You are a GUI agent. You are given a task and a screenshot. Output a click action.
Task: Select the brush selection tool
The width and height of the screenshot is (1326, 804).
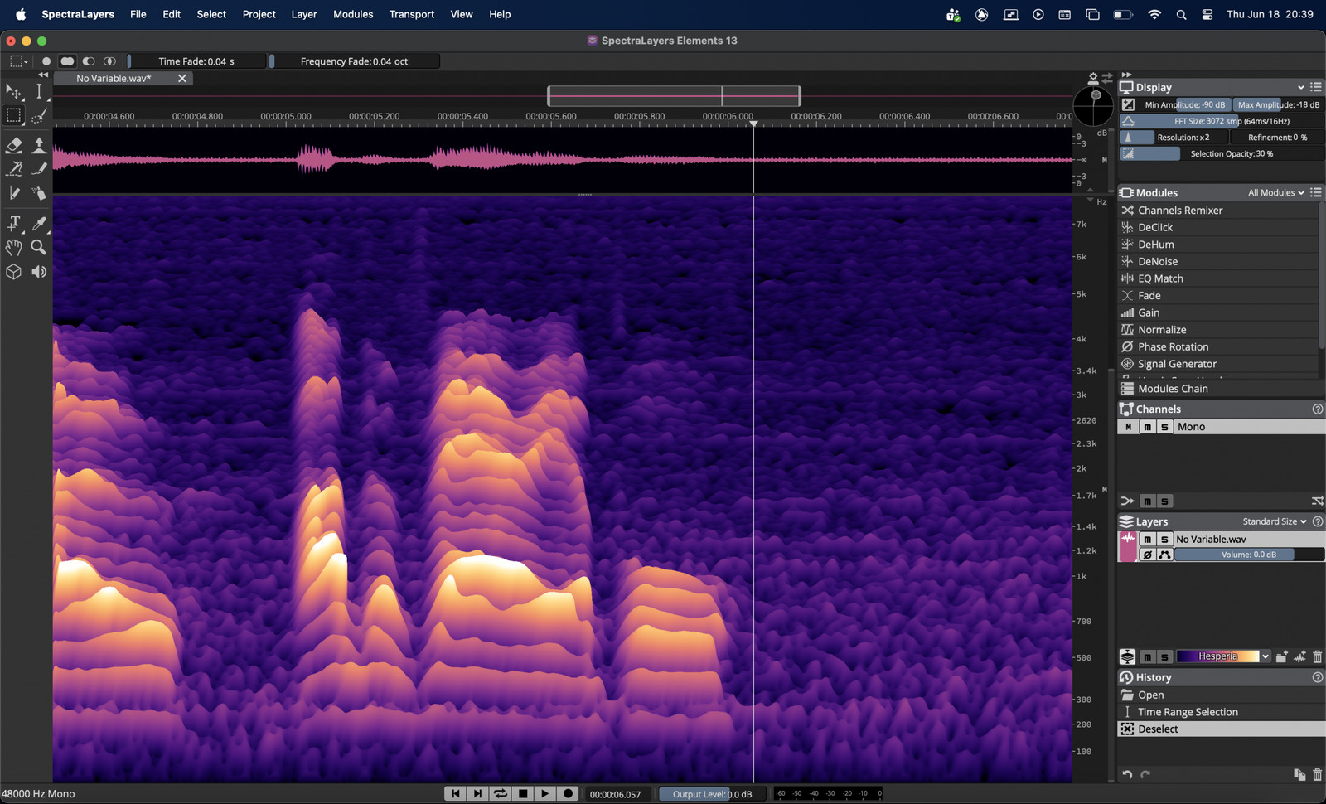pos(39,116)
